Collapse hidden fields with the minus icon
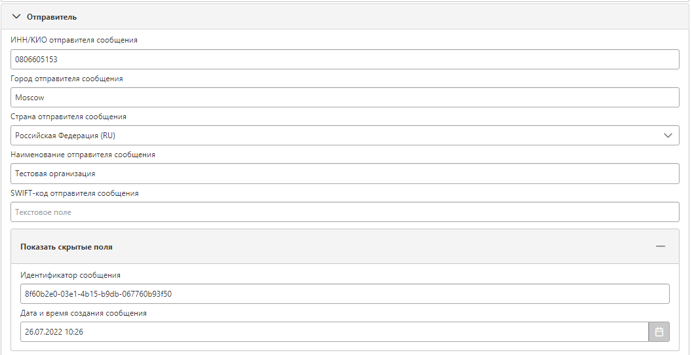Image resolution: width=692 pixels, height=355 pixels. point(661,246)
